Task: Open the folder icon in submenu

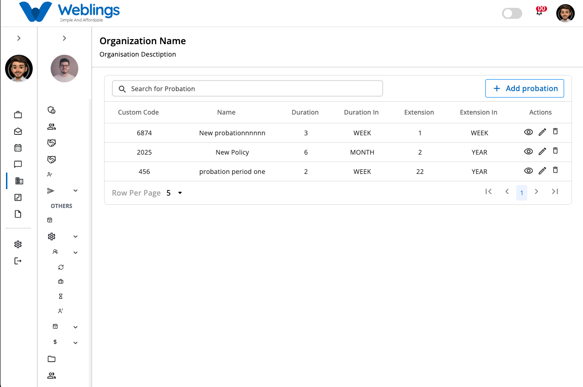Action: tap(52, 359)
